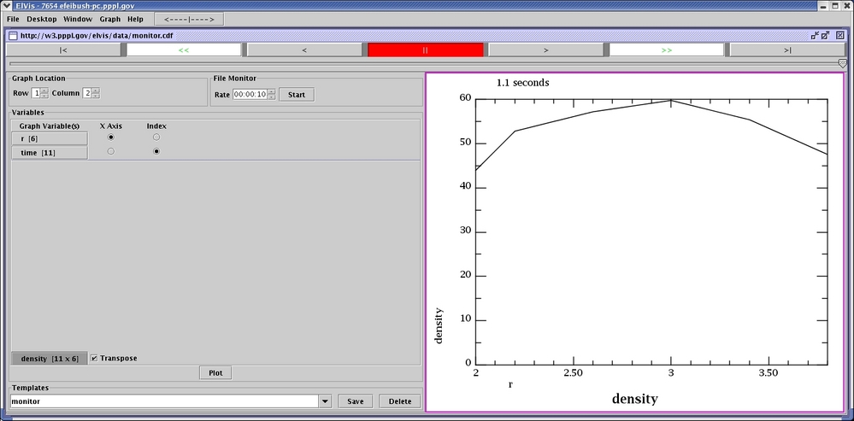Delete the monitor template
This screenshot has width=854, height=421.
pyautogui.click(x=400, y=401)
